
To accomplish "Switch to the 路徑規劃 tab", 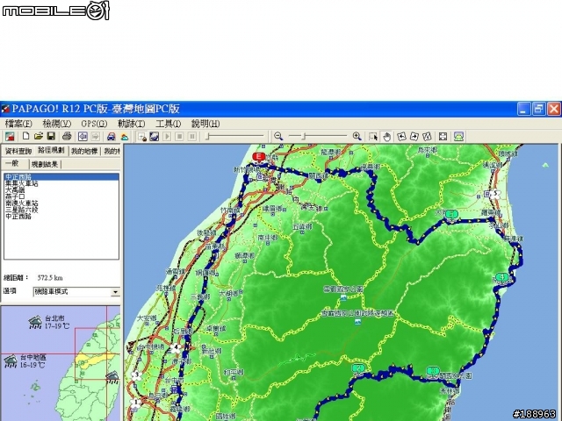I will pyautogui.click(x=51, y=150).
